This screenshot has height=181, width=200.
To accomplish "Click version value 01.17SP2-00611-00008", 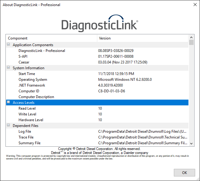I will click(x=116, y=56).
